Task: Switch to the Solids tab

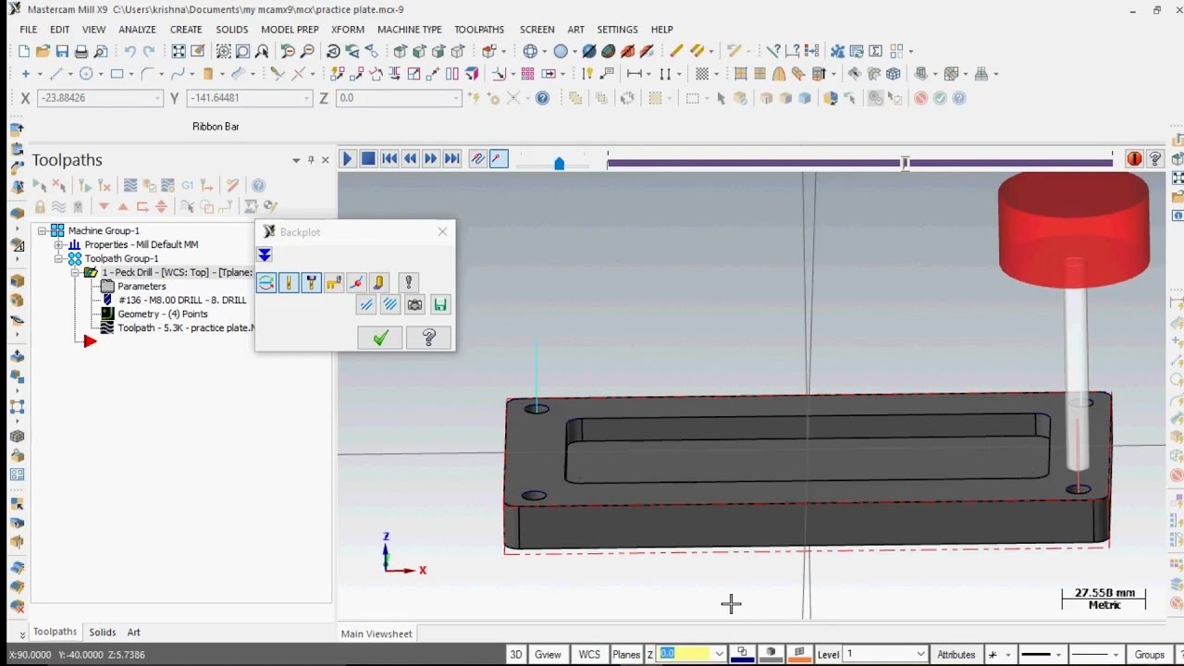Action: [x=103, y=633]
